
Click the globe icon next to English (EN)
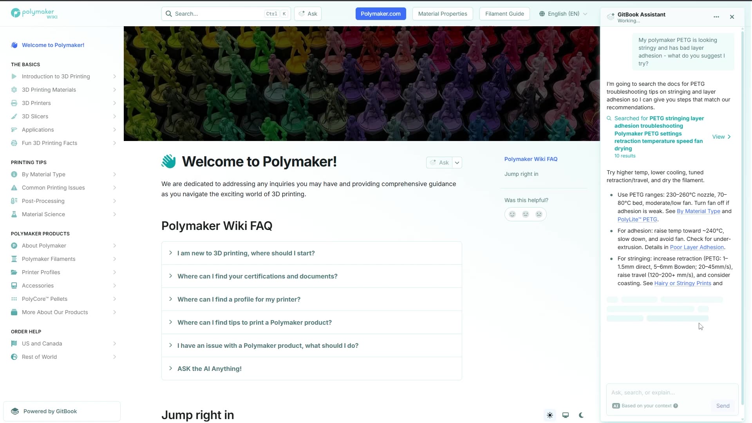coord(542,13)
